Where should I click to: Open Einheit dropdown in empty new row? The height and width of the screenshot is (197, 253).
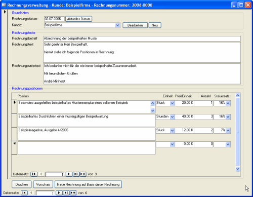172,144
